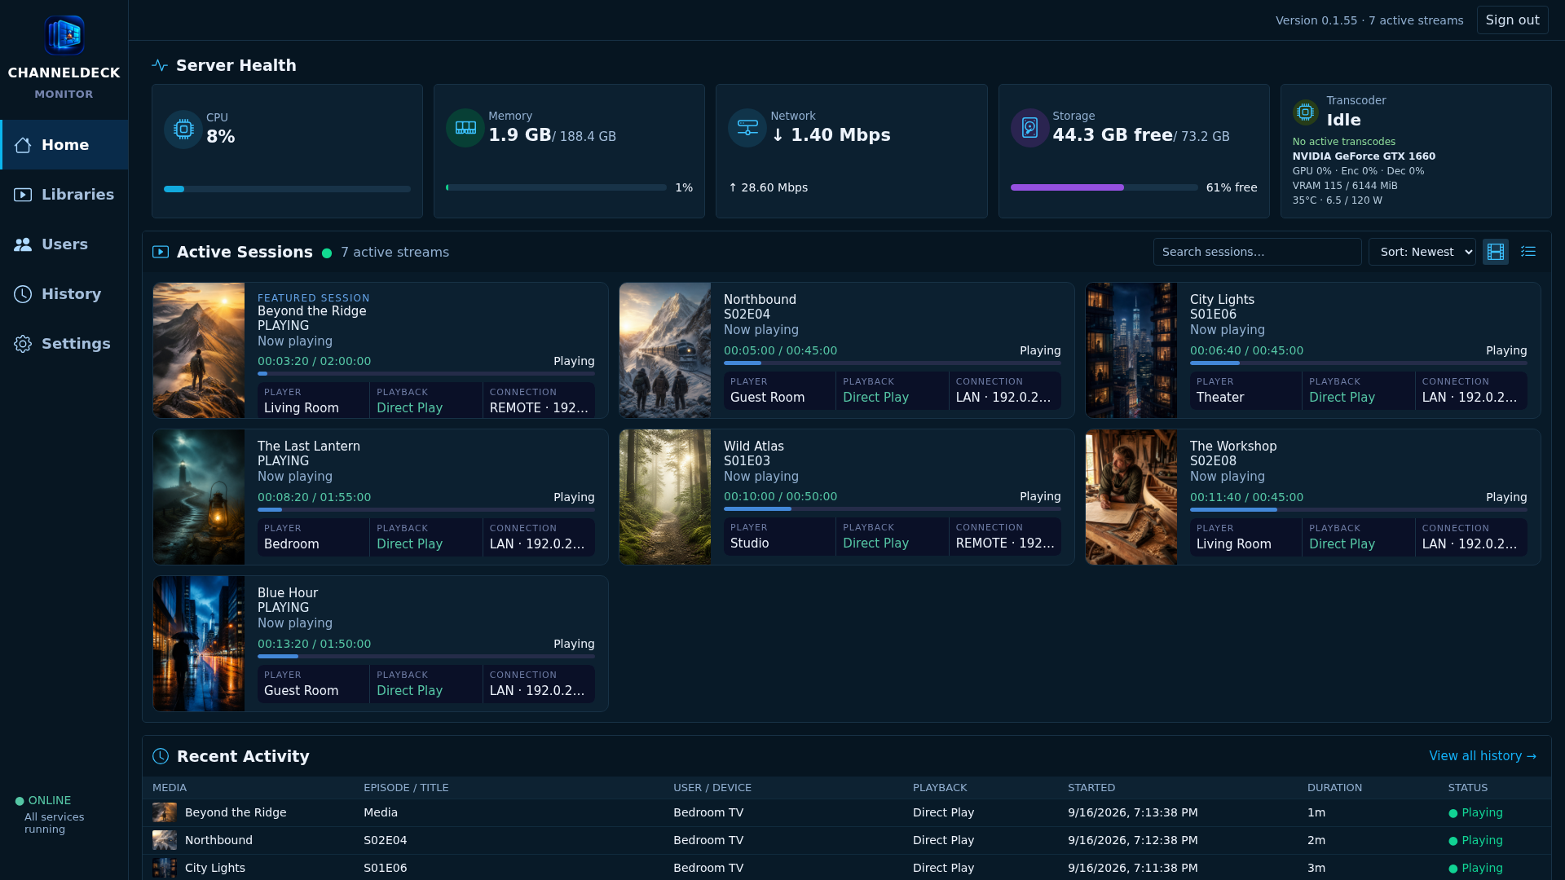The height and width of the screenshot is (880, 1565).
Task: Click the Network icon in Server Health
Action: coord(747,128)
